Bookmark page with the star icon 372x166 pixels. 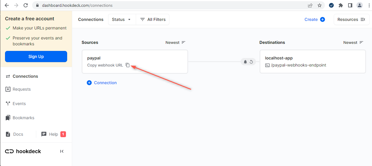point(320,5)
